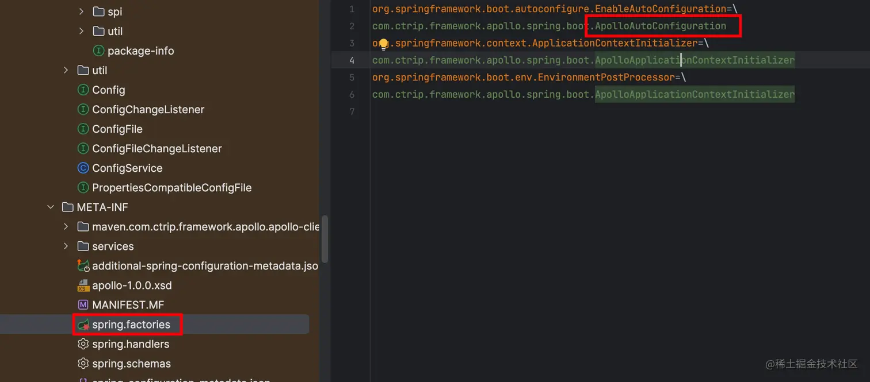Click ApolloAutoConfiguration class name on line 2
The height and width of the screenshot is (382, 870).
661,26
